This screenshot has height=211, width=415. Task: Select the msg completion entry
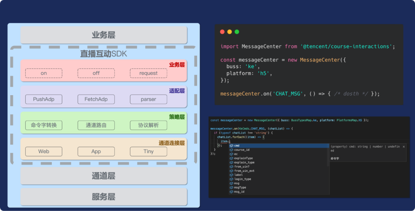click(x=237, y=183)
